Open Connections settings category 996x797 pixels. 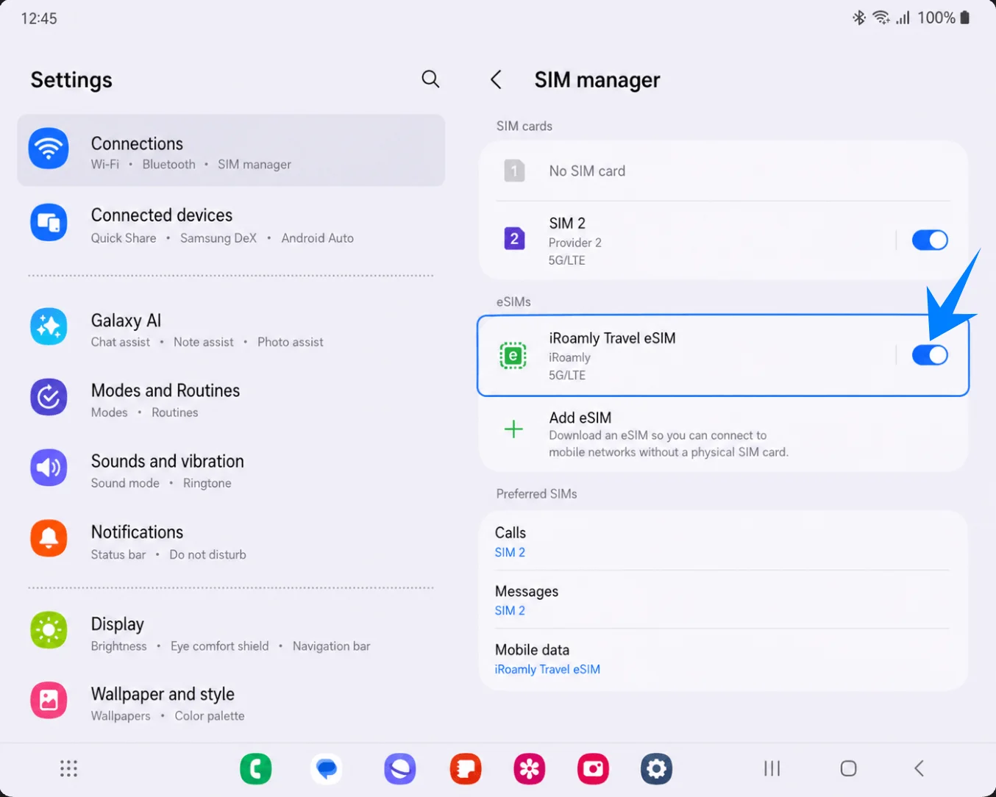tap(231, 150)
